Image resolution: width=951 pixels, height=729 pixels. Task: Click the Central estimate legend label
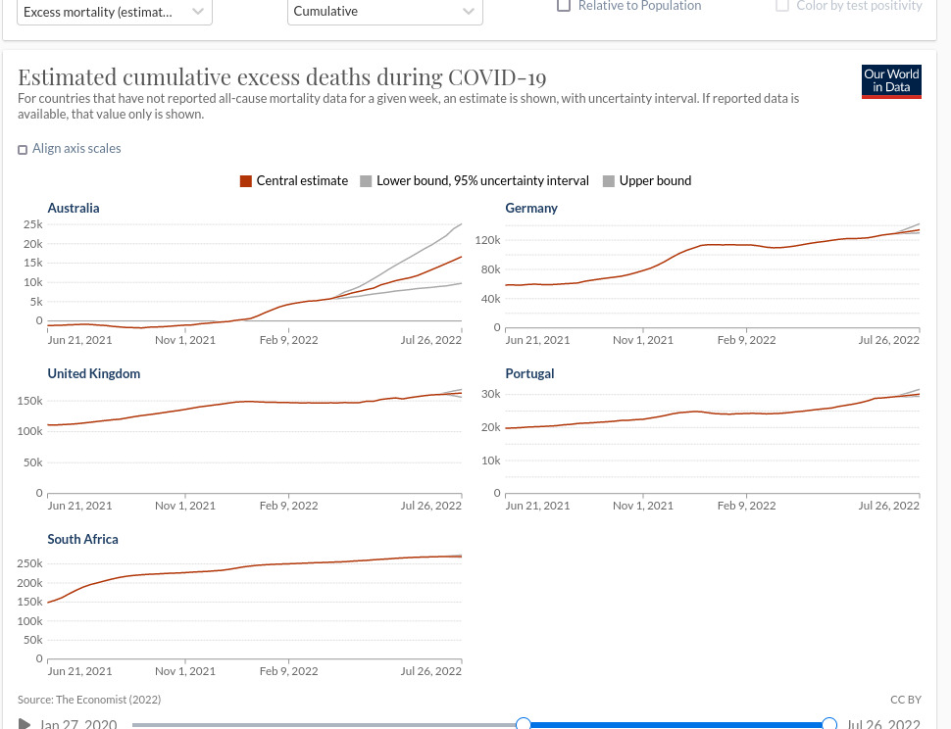pyautogui.click(x=302, y=181)
